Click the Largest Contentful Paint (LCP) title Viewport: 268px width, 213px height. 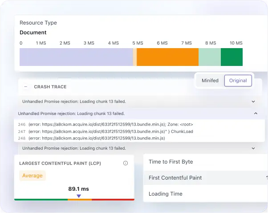[60, 163]
